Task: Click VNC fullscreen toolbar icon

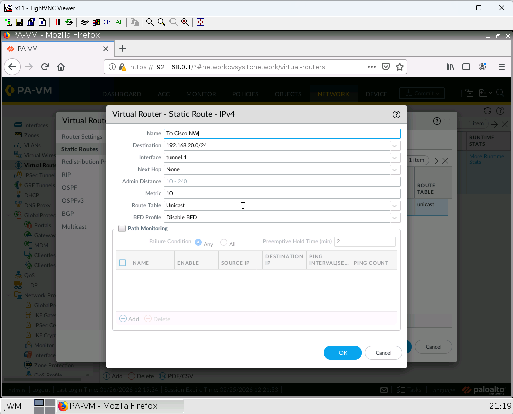Action: coord(200,22)
